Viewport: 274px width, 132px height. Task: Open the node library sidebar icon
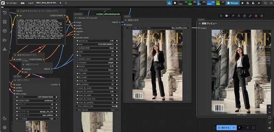[5, 22]
